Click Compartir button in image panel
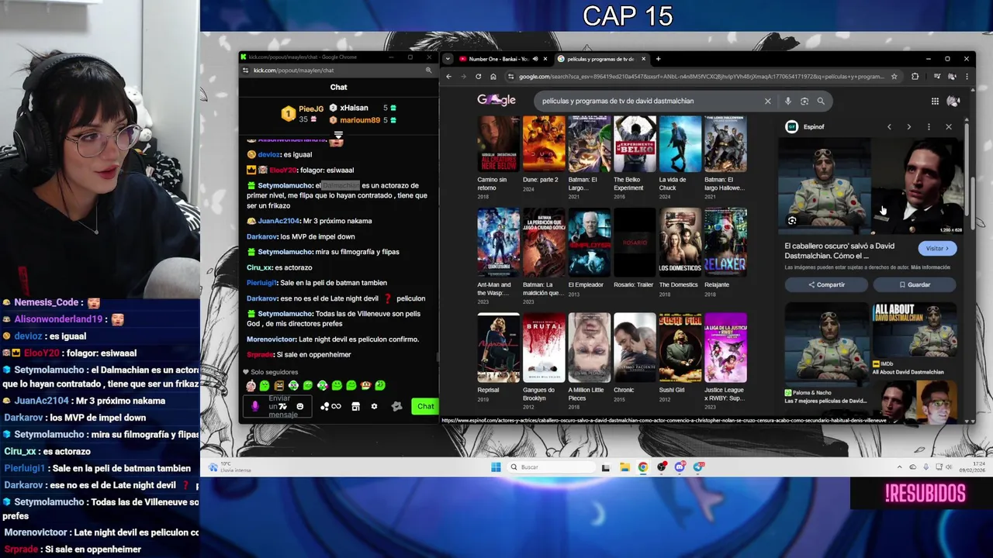The image size is (993, 558). (x=827, y=284)
